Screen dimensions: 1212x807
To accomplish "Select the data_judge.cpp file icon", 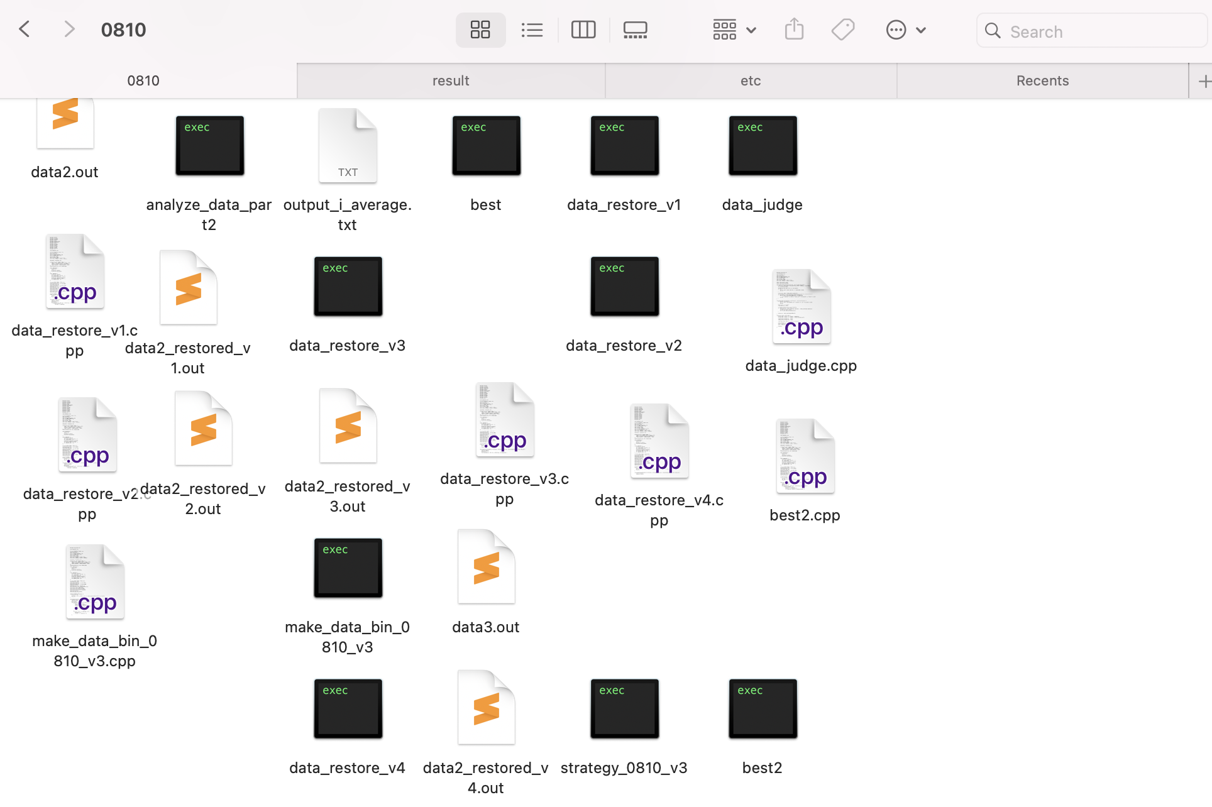I will tap(802, 307).
